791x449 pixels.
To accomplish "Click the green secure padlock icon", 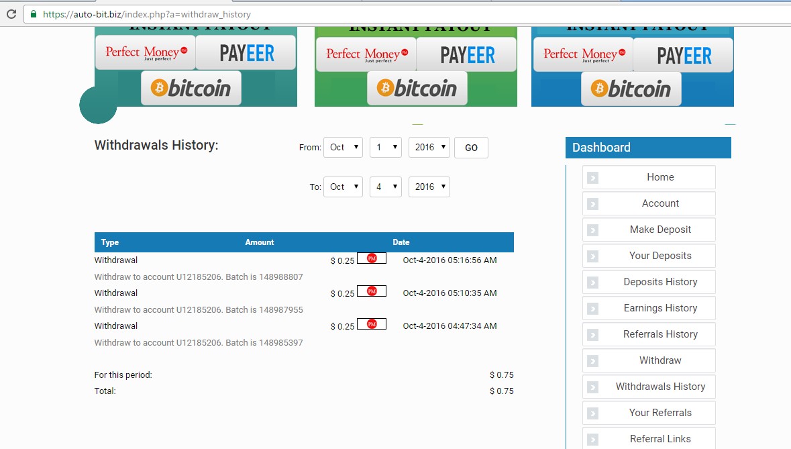I will [34, 14].
